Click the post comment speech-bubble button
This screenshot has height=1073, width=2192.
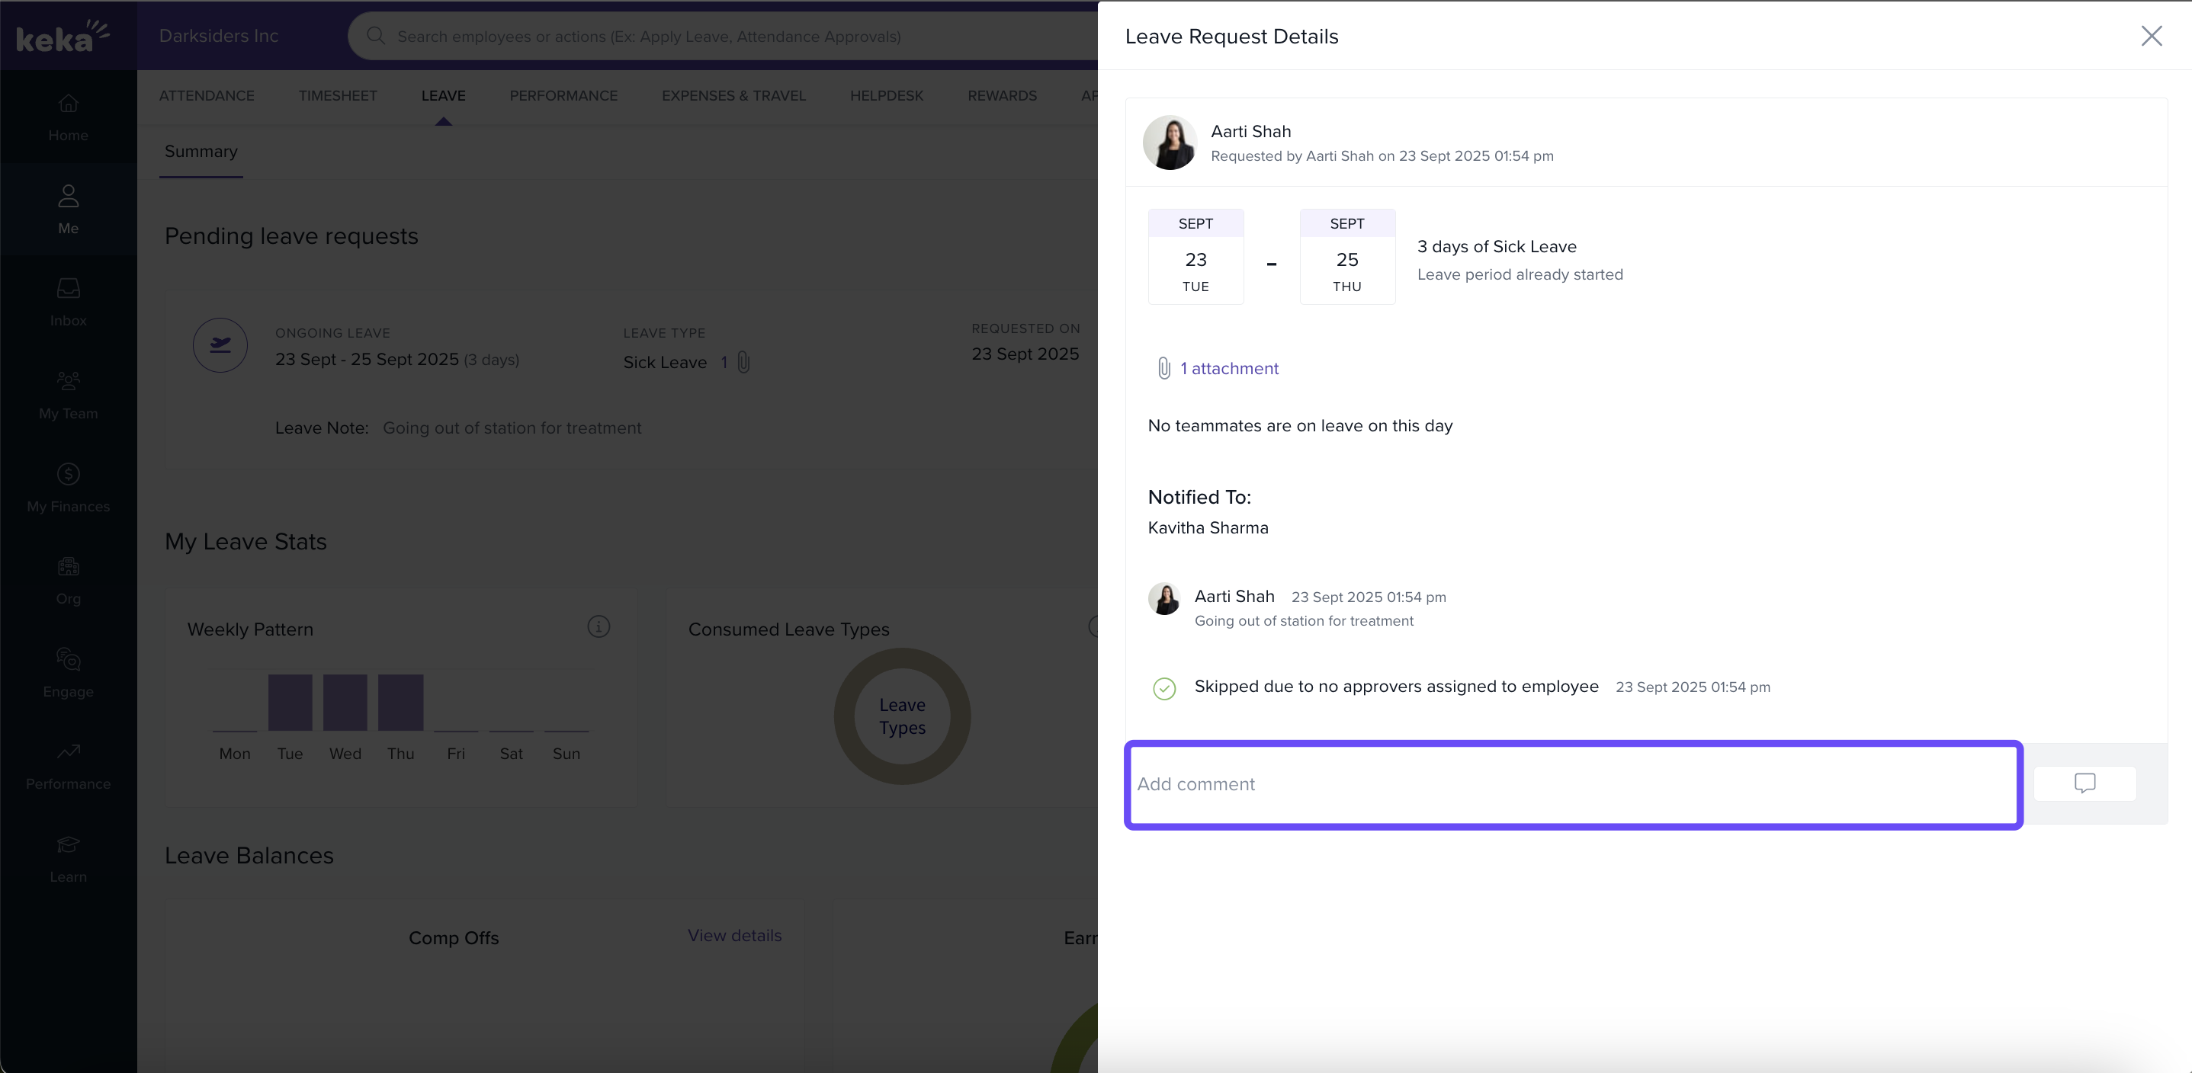point(2084,783)
